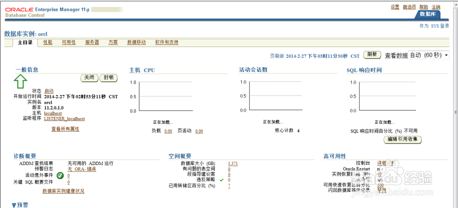The image size is (458, 208).
Task: Click the 已用转储区百分比 value 7 link
Action: point(229,186)
